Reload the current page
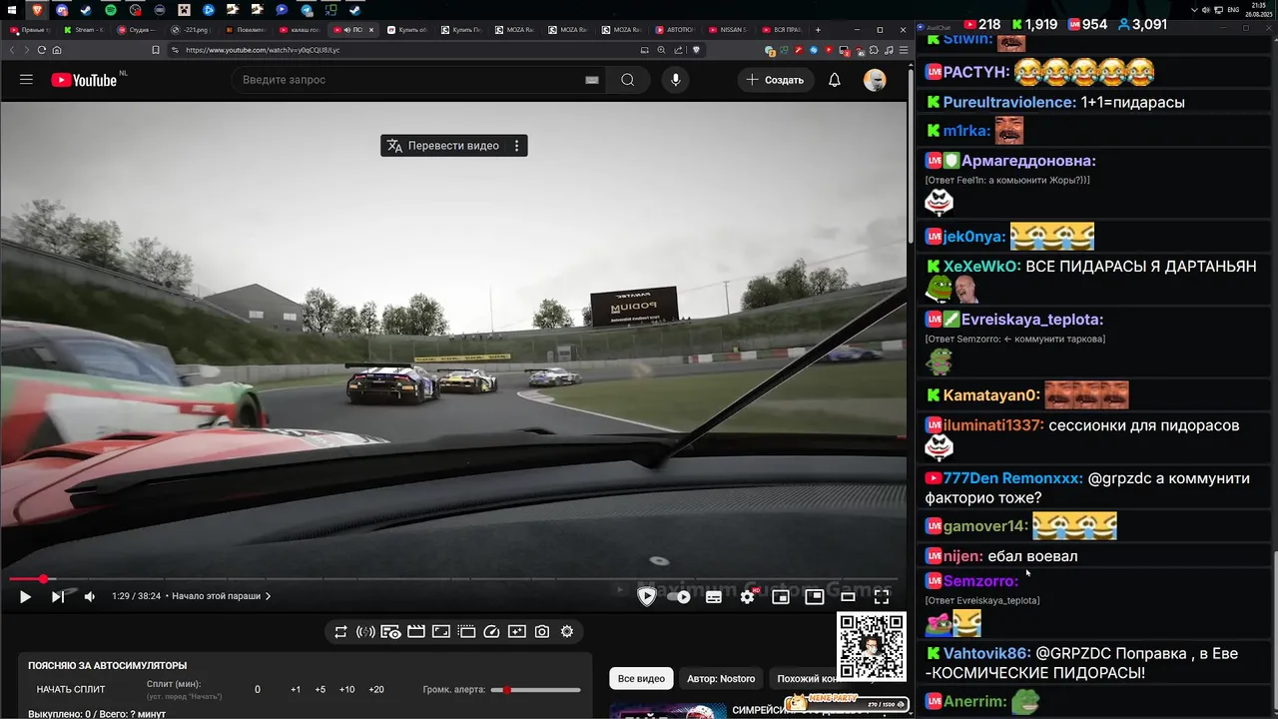 tap(41, 50)
